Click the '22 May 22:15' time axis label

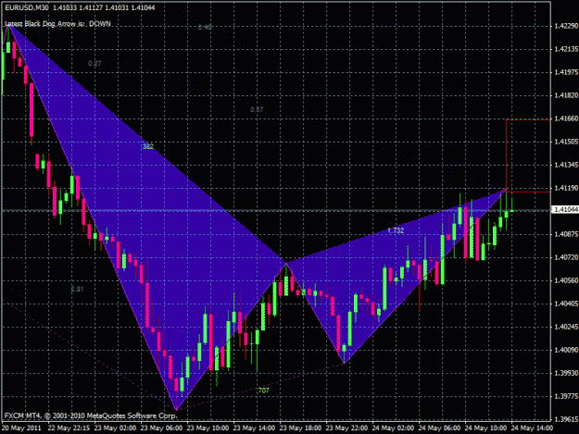[x=69, y=428]
